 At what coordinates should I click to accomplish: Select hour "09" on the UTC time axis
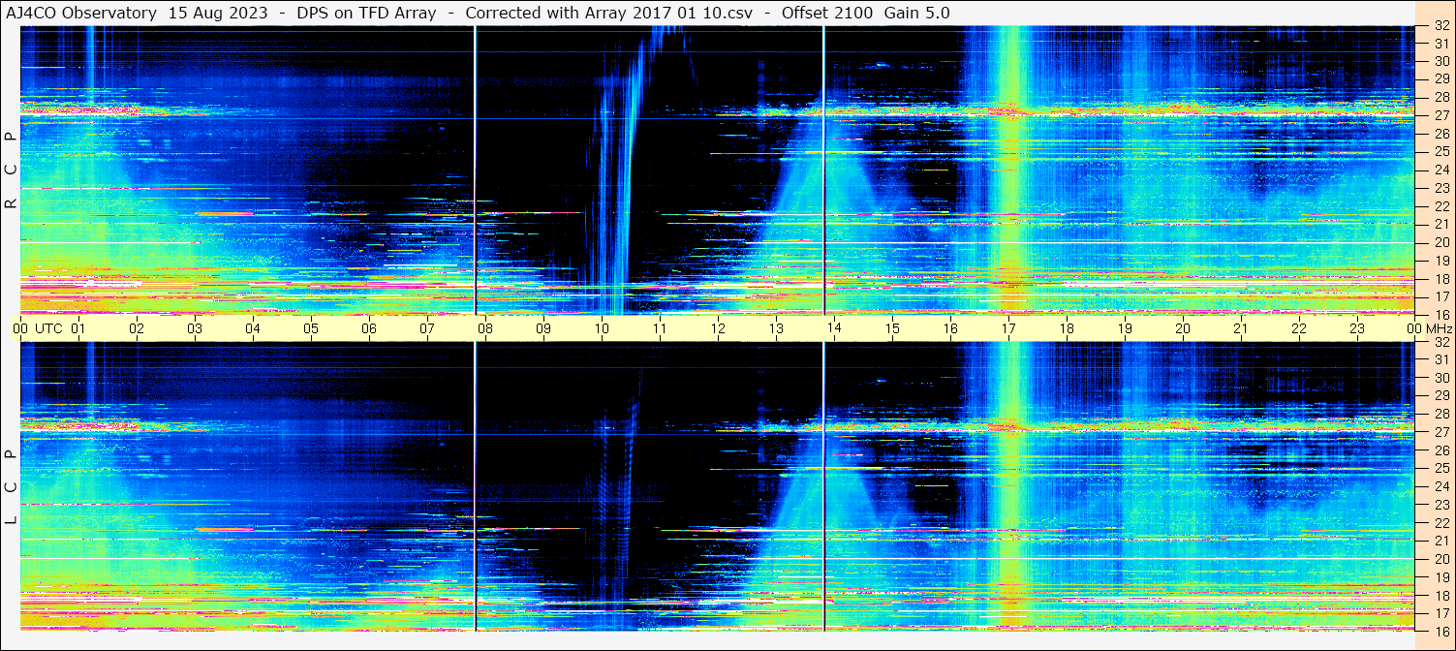[543, 328]
